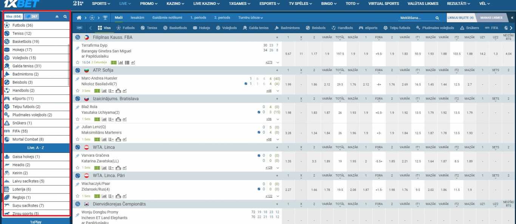Open the Gaidāmie notikumi tab

167,18
